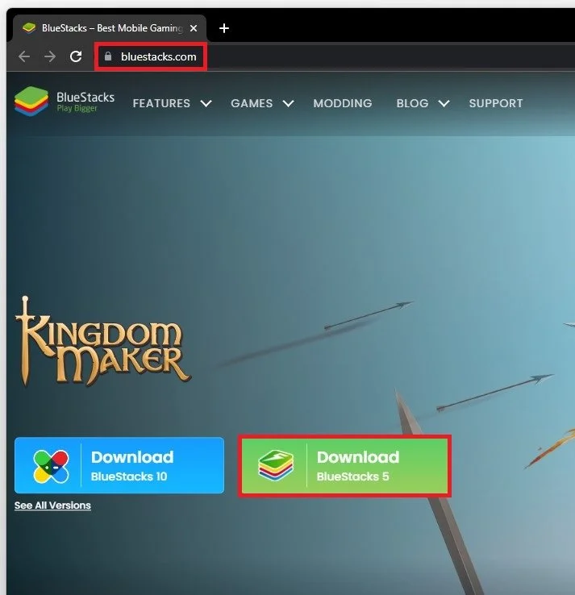Expand the GAMES menu chevron
The height and width of the screenshot is (595, 575).
pyautogui.click(x=289, y=103)
